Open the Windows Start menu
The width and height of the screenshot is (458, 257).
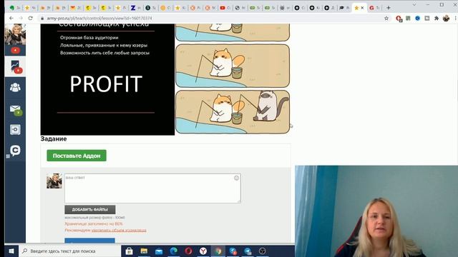click(11, 251)
